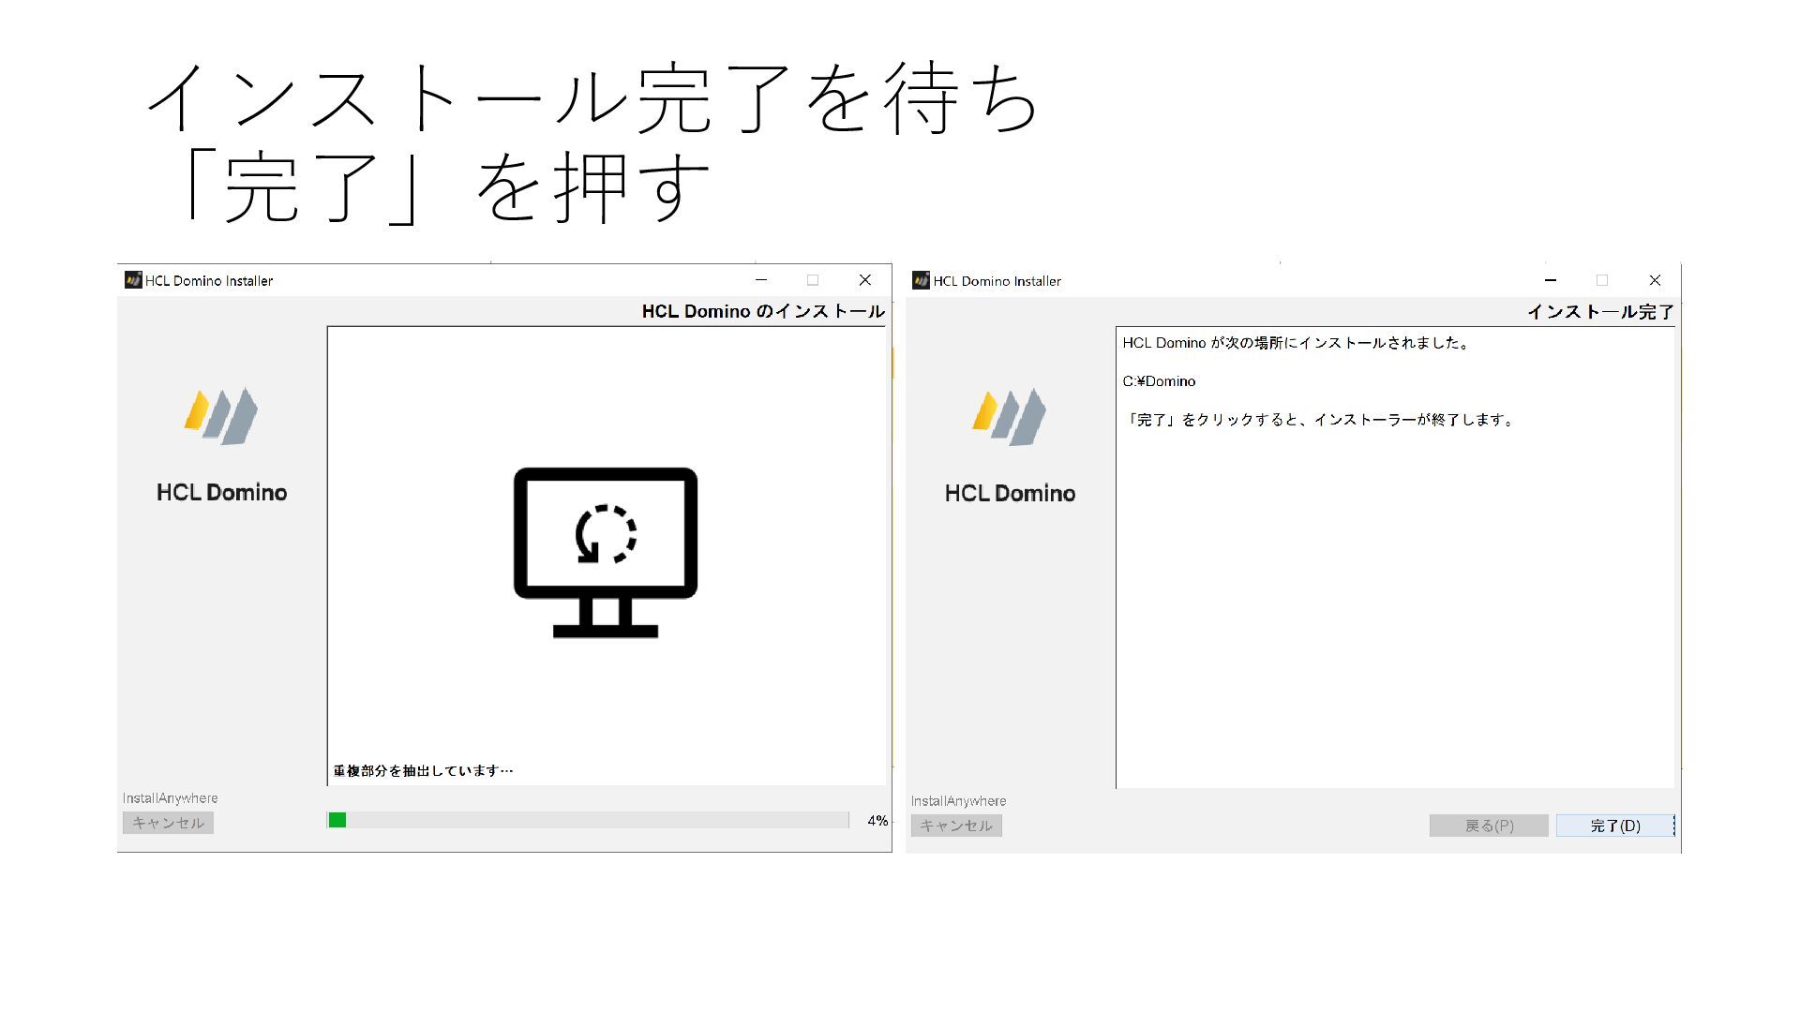Click the インストール完了 heading text
Viewport: 1800px width, 1012px height.
(x=1599, y=312)
